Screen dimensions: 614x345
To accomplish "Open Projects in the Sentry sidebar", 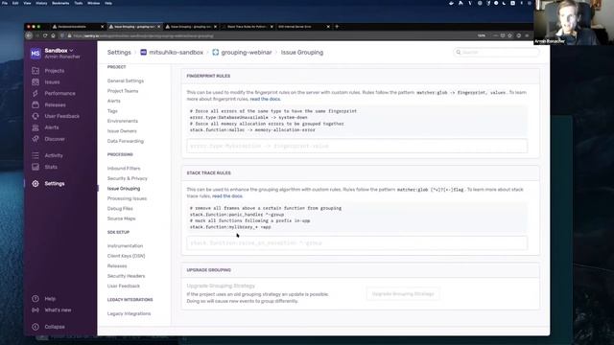I will click(x=54, y=71).
